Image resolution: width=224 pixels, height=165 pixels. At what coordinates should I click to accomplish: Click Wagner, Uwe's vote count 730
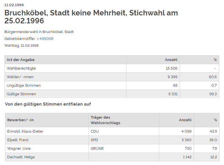click(x=188, y=149)
